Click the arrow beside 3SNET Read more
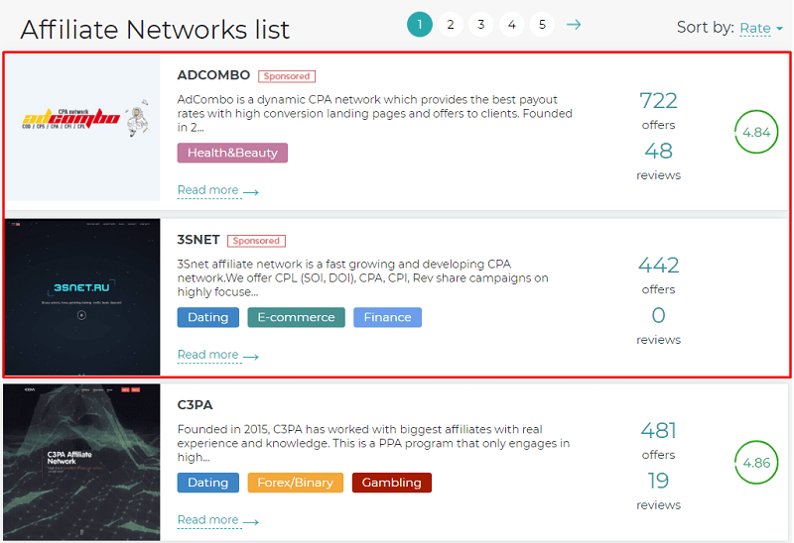Screen dimensions: 794x543 251,357
